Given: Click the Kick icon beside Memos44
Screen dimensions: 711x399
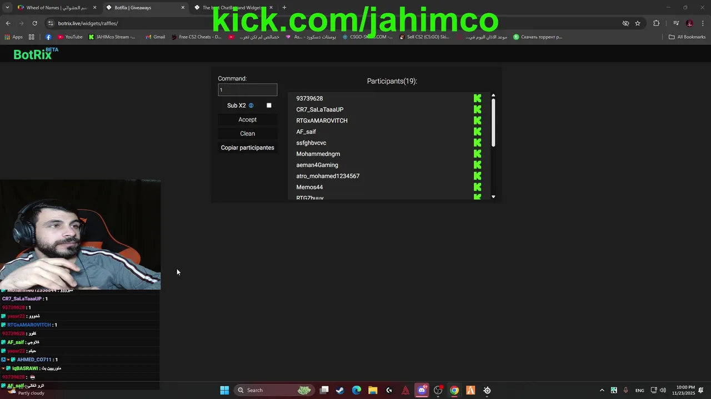Looking at the screenshot, I should [x=477, y=187].
